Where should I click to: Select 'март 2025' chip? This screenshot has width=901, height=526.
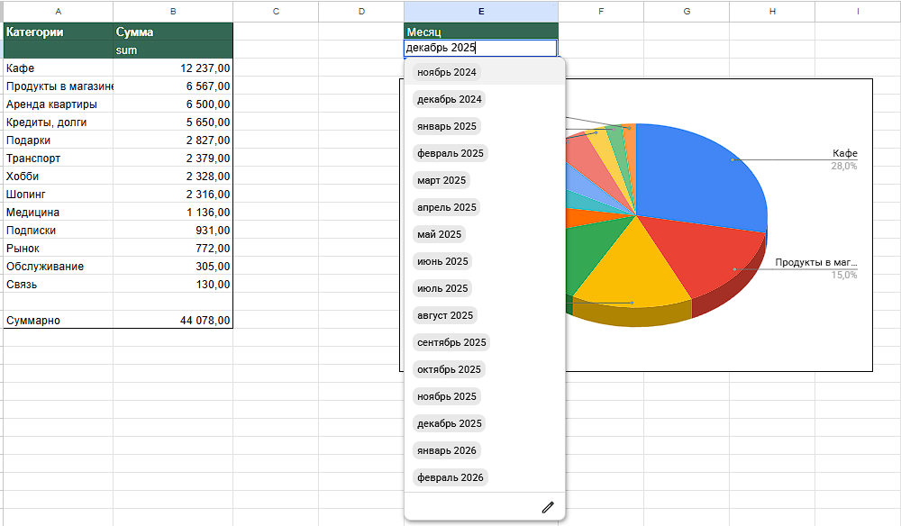point(441,180)
